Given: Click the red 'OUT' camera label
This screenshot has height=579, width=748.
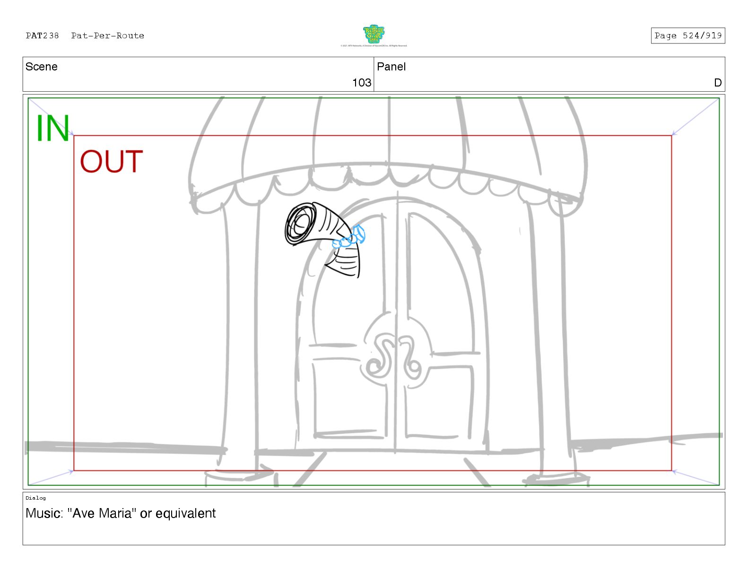Looking at the screenshot, I should click(x=111, y=162).
